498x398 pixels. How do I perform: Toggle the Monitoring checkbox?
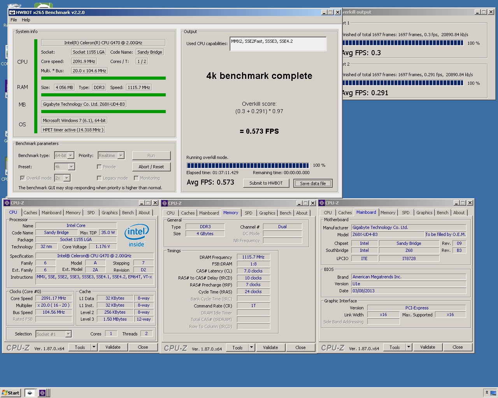136,178
